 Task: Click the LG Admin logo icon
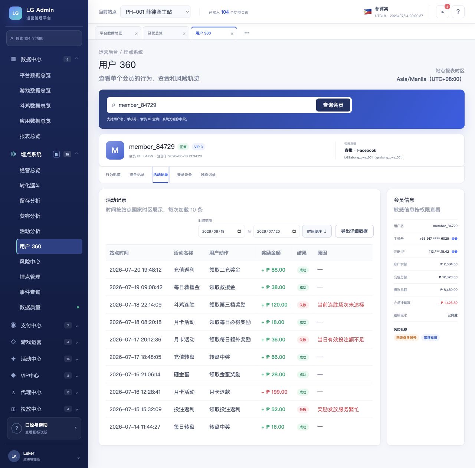pyautogui.click(x=16, y=13)
